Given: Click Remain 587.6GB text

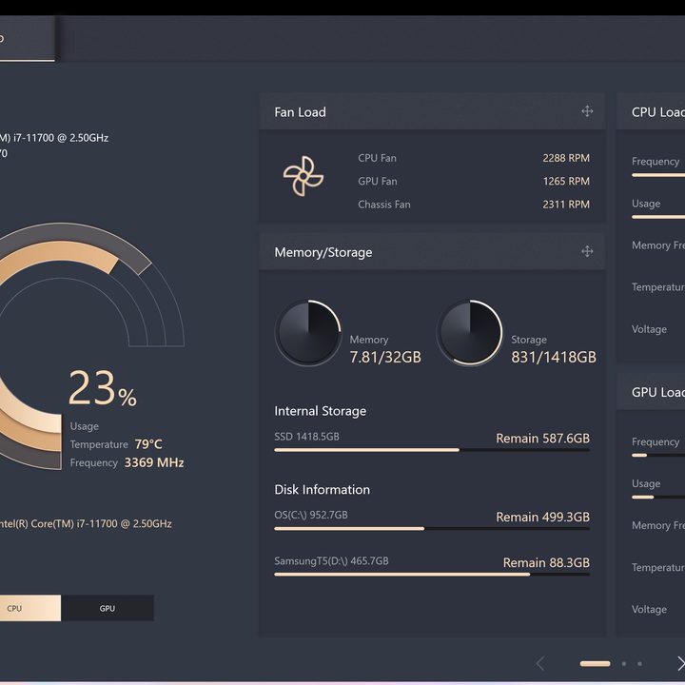Looking at the screenshot, I should point(542,439).
